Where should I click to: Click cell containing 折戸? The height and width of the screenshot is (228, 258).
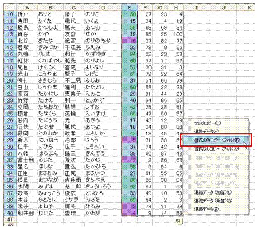click(27, 14)
